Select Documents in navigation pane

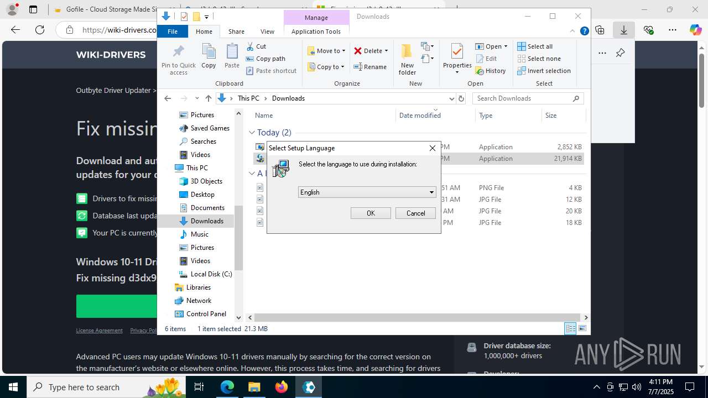tap(207, 208)
